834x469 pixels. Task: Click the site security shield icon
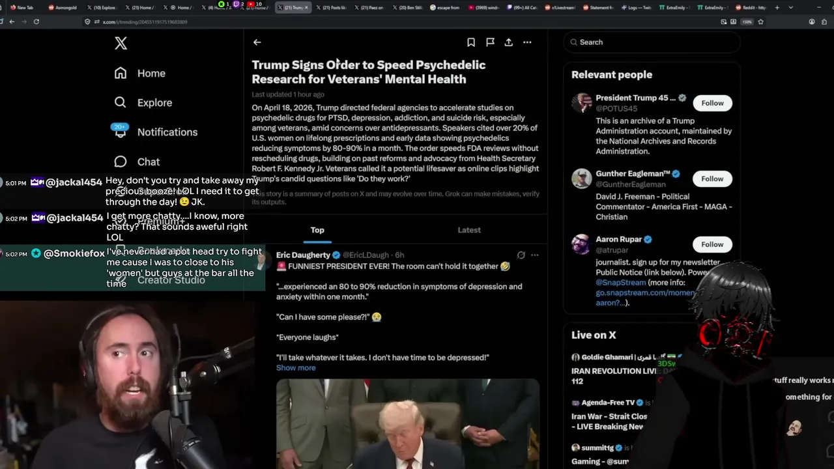87,21
